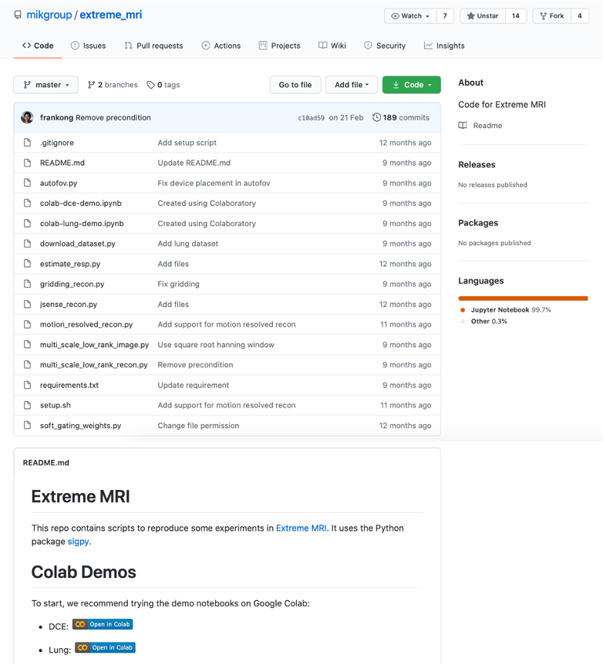Click the Open in Colab badge for Lung
This screenshot has width=603, height=665.
pyautogui.click(x=105, y=647)
